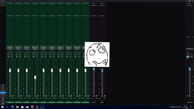The width and height of the screenshot is (194, 109).
Task: Select the Шина 1 bus name label
Action: 102,102
